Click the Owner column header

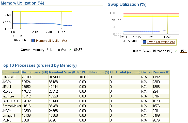(146, 72)
